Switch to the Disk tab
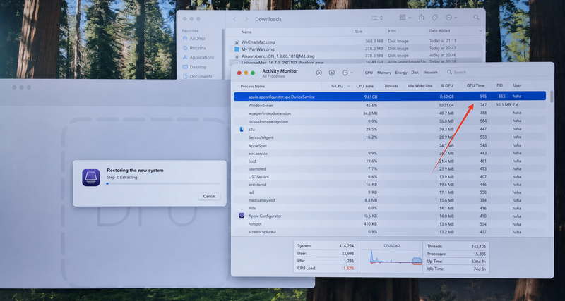Image resolution: width=565 pixels, height=301 pixels. pos(415,73)
